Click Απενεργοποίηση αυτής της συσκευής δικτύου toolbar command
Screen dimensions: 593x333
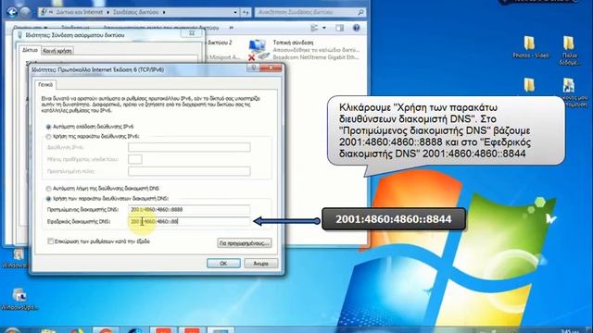point(160,28)
